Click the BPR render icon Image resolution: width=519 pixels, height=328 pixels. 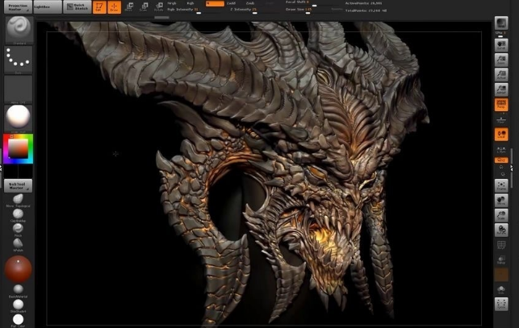click(x=501, y=23)
